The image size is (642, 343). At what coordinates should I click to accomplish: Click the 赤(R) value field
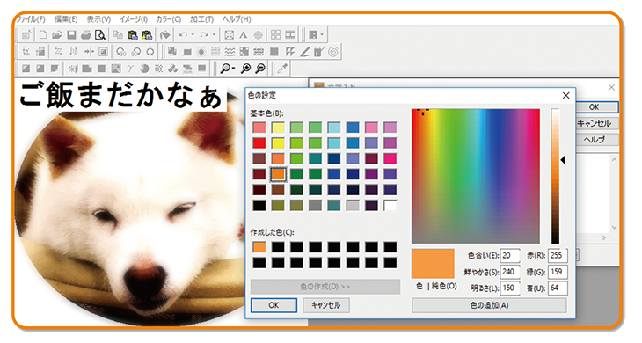558,255
